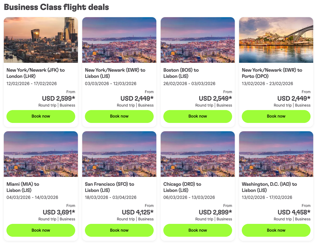The image size is (317, 244).
Task: Book now for Chicago to Lisbon flight
Action: 198,230
